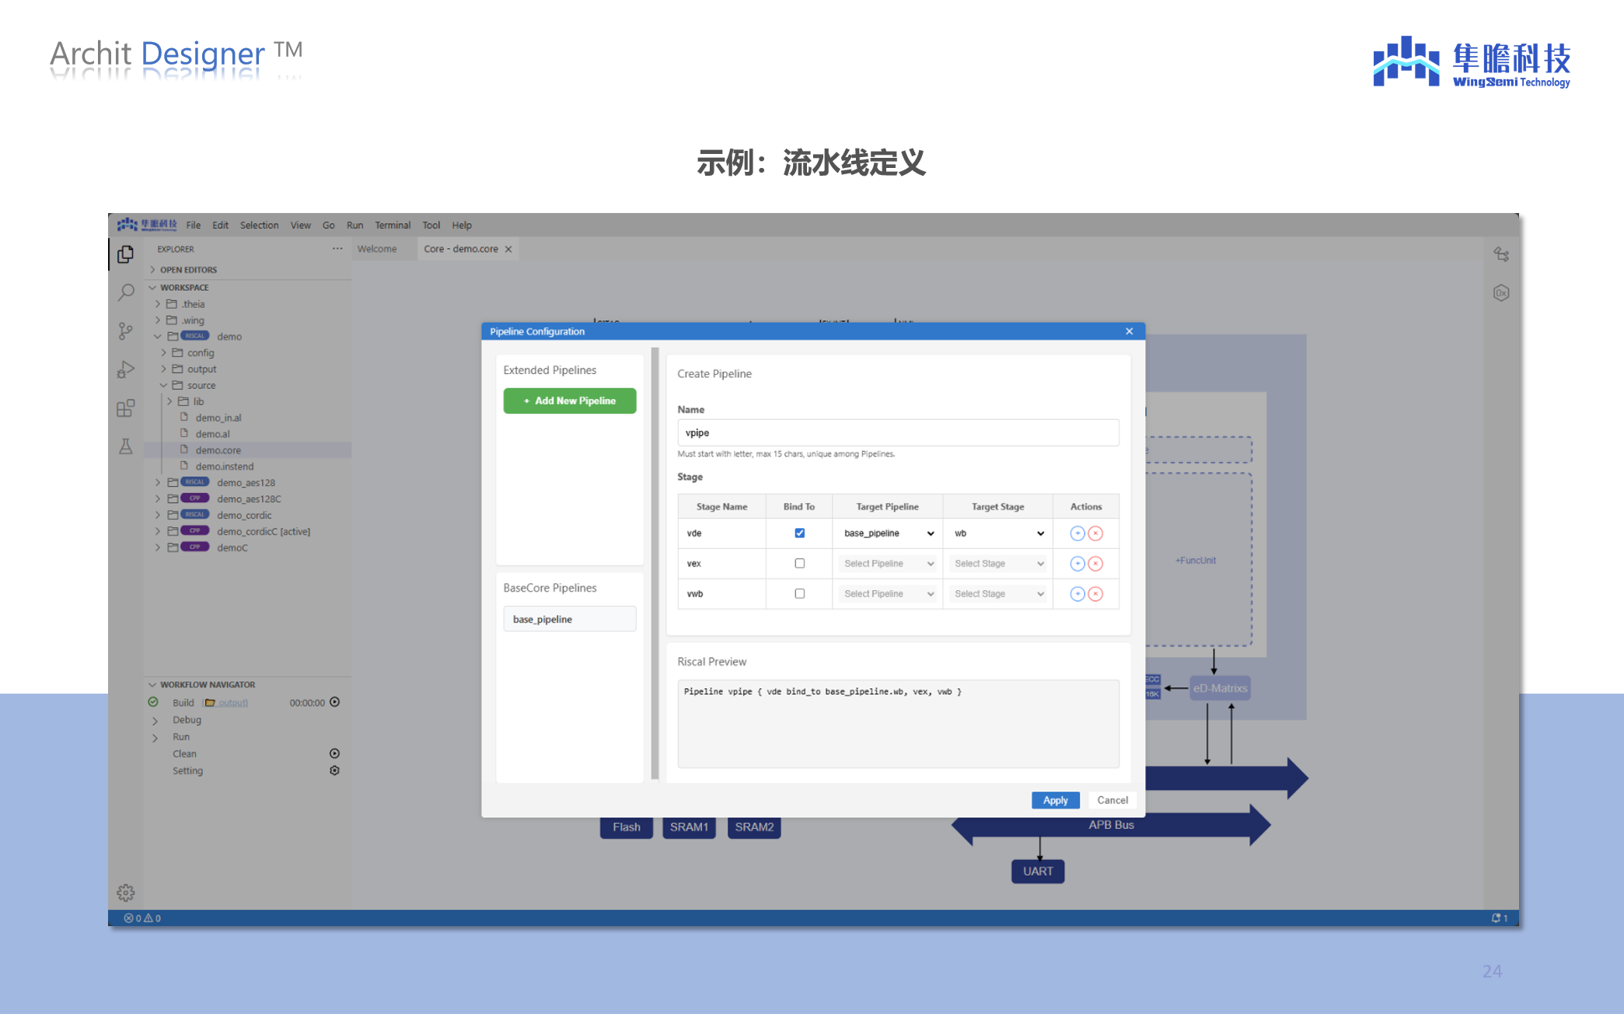Open the output link next to Build
Viewport: 1624px width, 1014px height.
227,703
